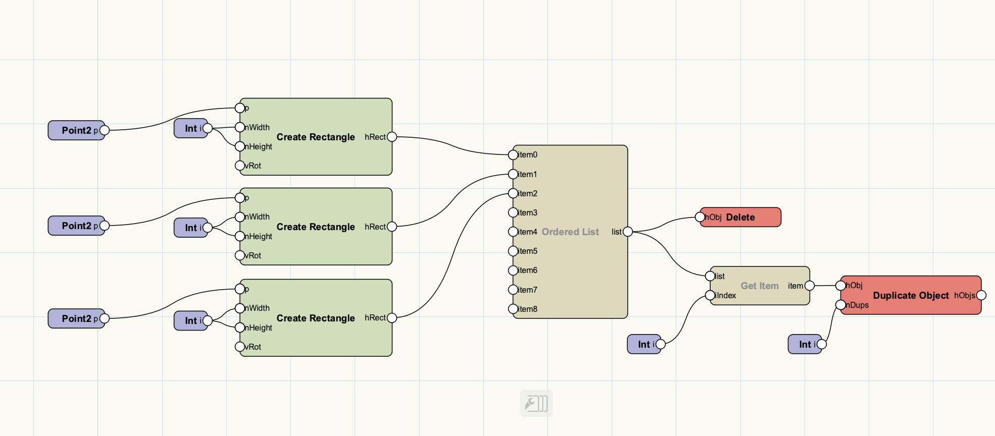Click the item5 port on Ordered List
995x436 pixels.
point(513,251)
